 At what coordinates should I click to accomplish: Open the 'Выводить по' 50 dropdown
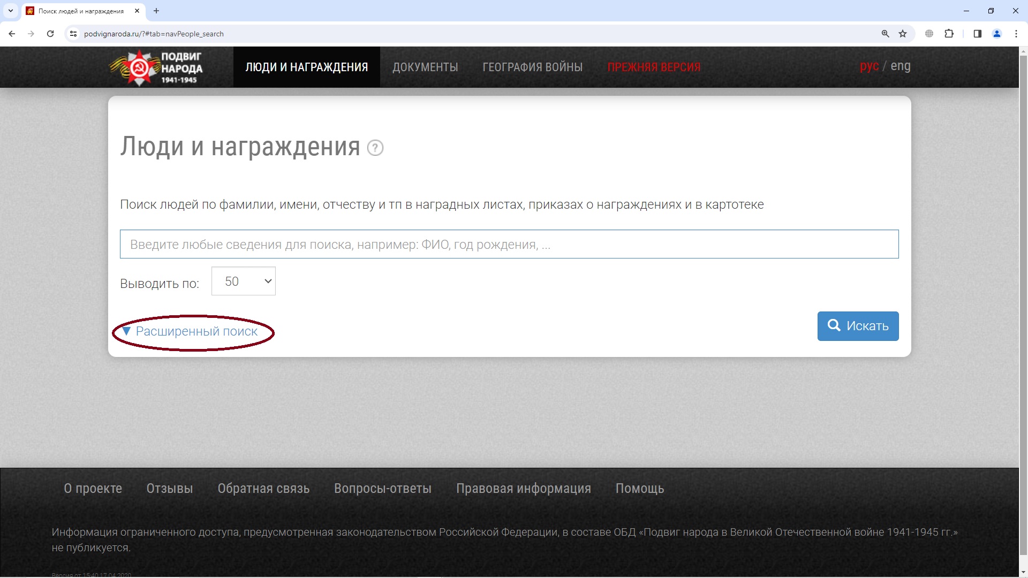244,282
